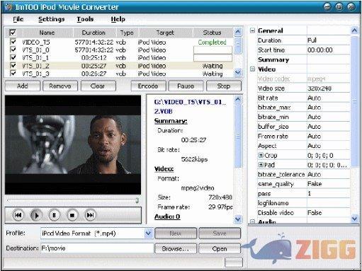
Task: Click the Browse... button for destination
Action: [176, 248]
